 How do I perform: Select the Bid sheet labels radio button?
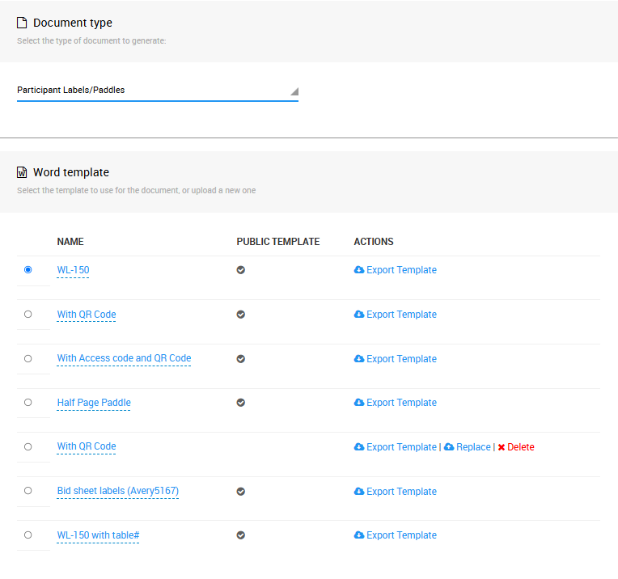coord(28,491)
